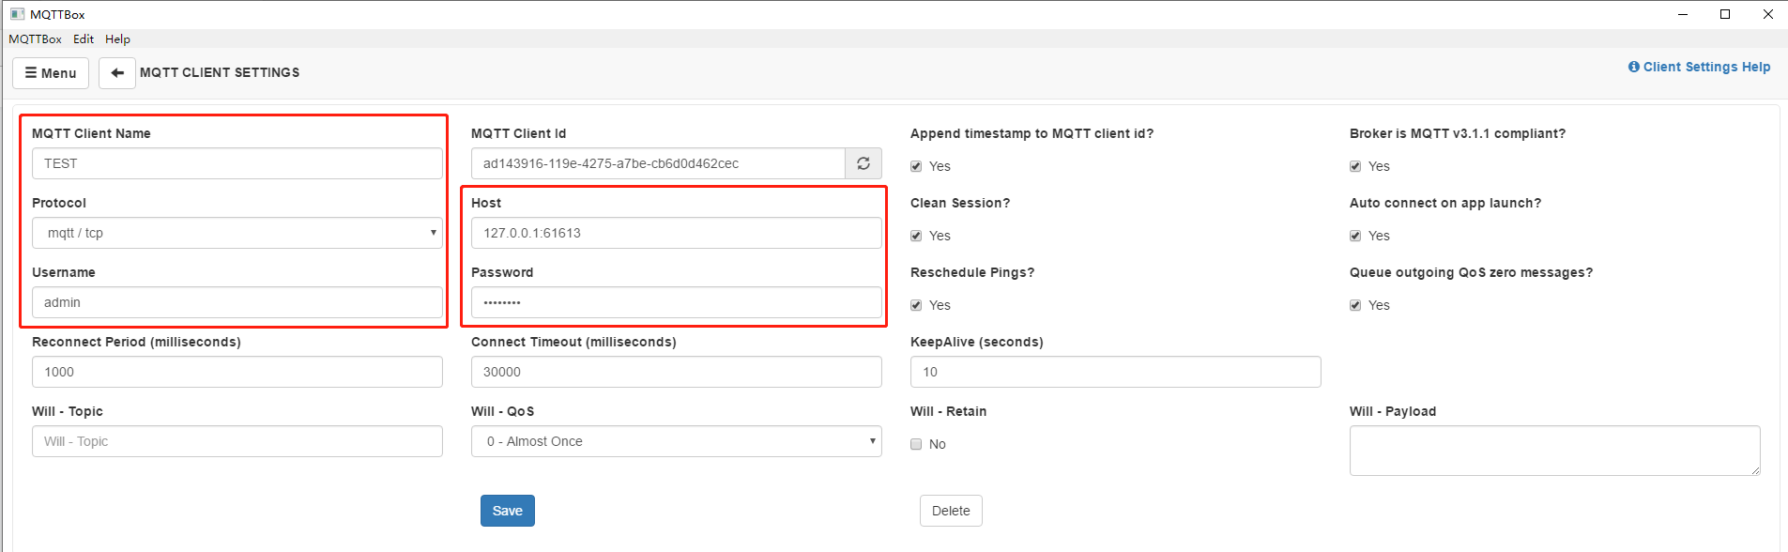The height and width of the screenshot is (552, 1788).
Task: Click the MQTT CLIENT SETTINGS heading
Action: [x=220, y=72]
